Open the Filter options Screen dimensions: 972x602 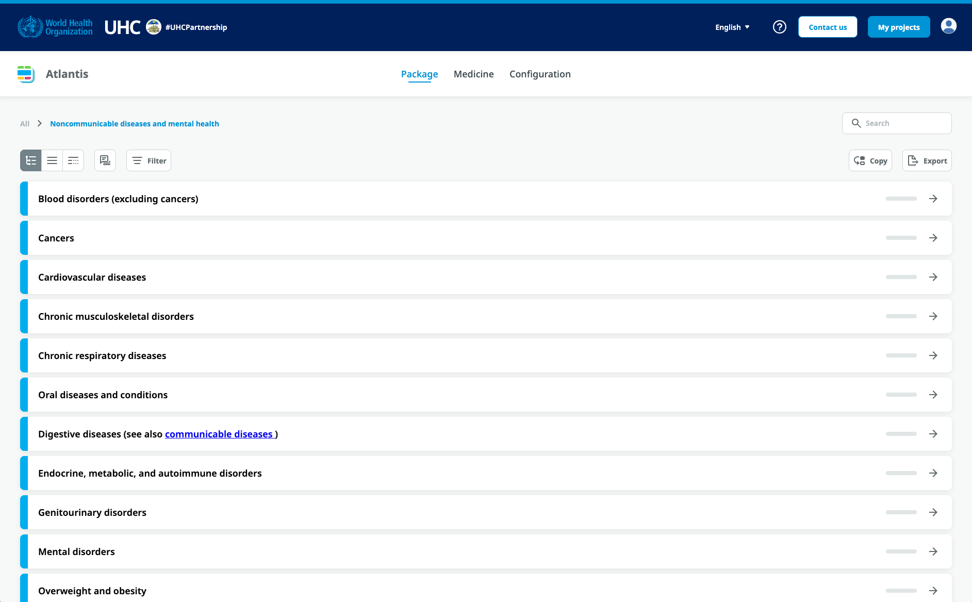(x=149, y=160)
